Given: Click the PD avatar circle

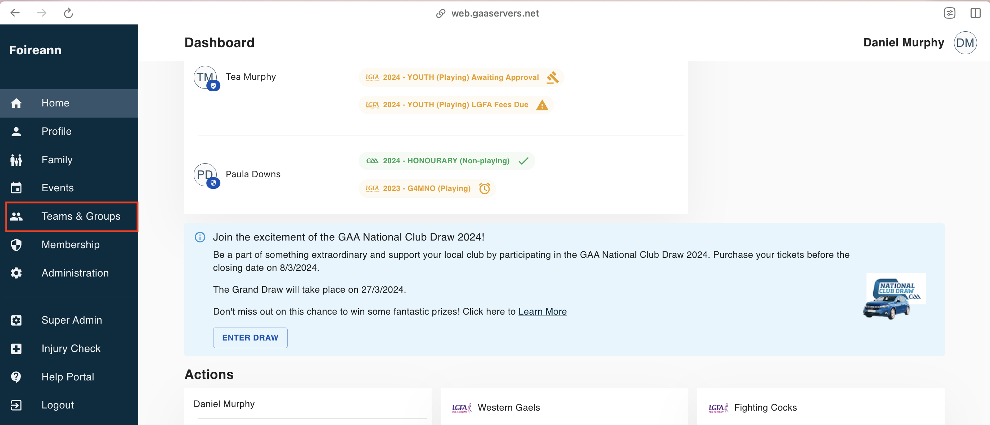Looking at the screenshot, I should pyautogui.click(x=205, y=175).
